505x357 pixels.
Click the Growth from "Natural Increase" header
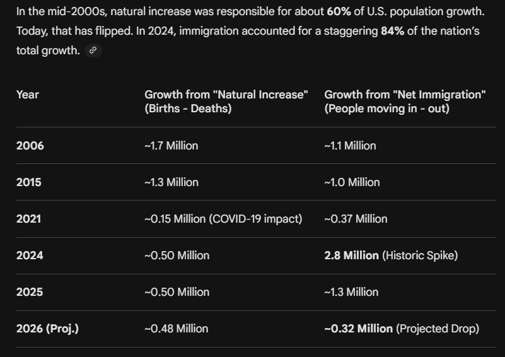point(226,102)
